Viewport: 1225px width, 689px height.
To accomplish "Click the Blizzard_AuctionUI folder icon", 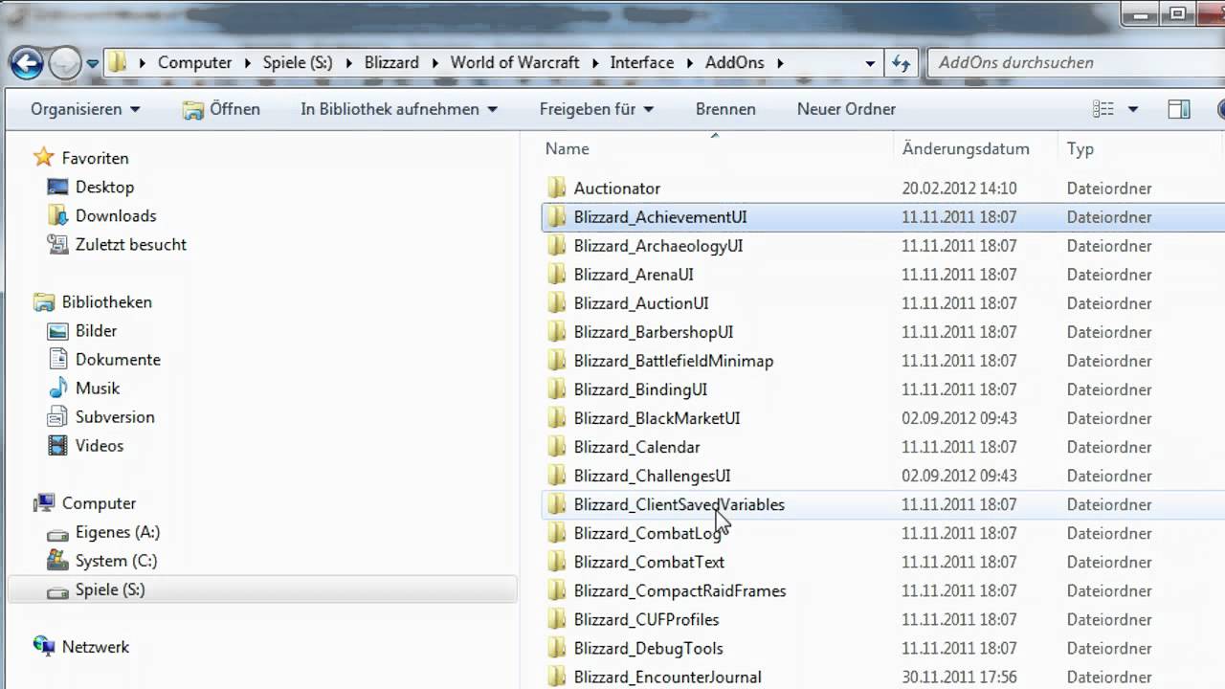I will tap(557, 303).
